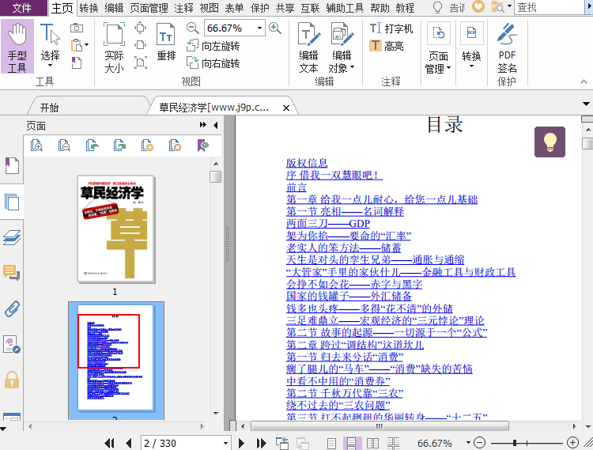The height and width of the screenshot is (450, 593).
Task: Click the zoom out magnifier in ribbon
Action: [x=192, y=28]
